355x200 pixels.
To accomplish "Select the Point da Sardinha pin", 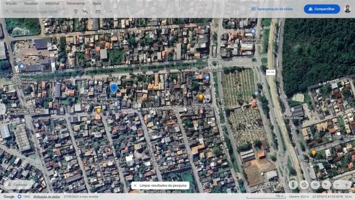I will [313, 153].
